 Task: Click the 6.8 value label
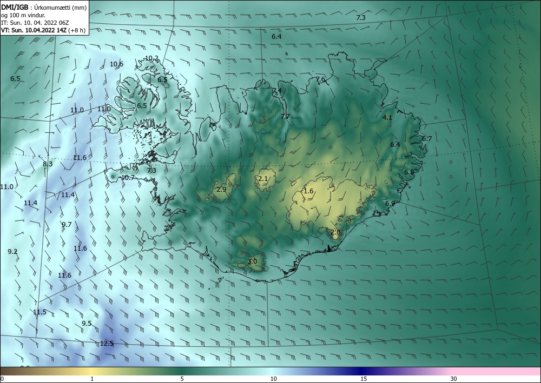pyautogui.click(x=409, y=172)
